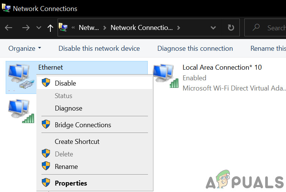This screenshot has height=192, width=286.
Task: Select the Ethernet adapter icon
Action: 20,77
